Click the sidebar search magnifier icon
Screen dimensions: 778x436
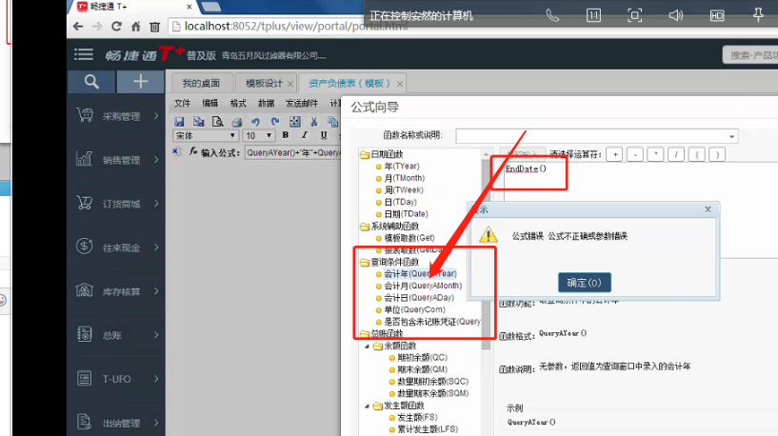[91, 81]
